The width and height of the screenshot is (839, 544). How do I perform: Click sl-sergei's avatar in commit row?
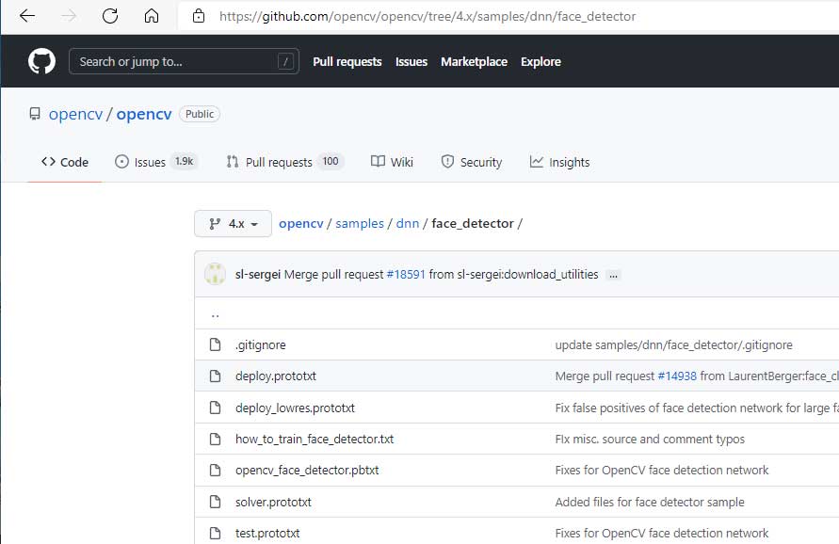point(216,275)
